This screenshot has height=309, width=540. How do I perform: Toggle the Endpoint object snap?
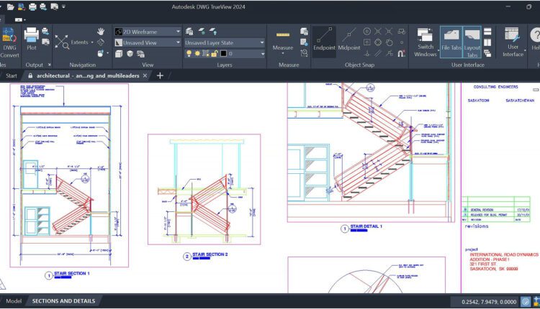[x=324, y=42]
